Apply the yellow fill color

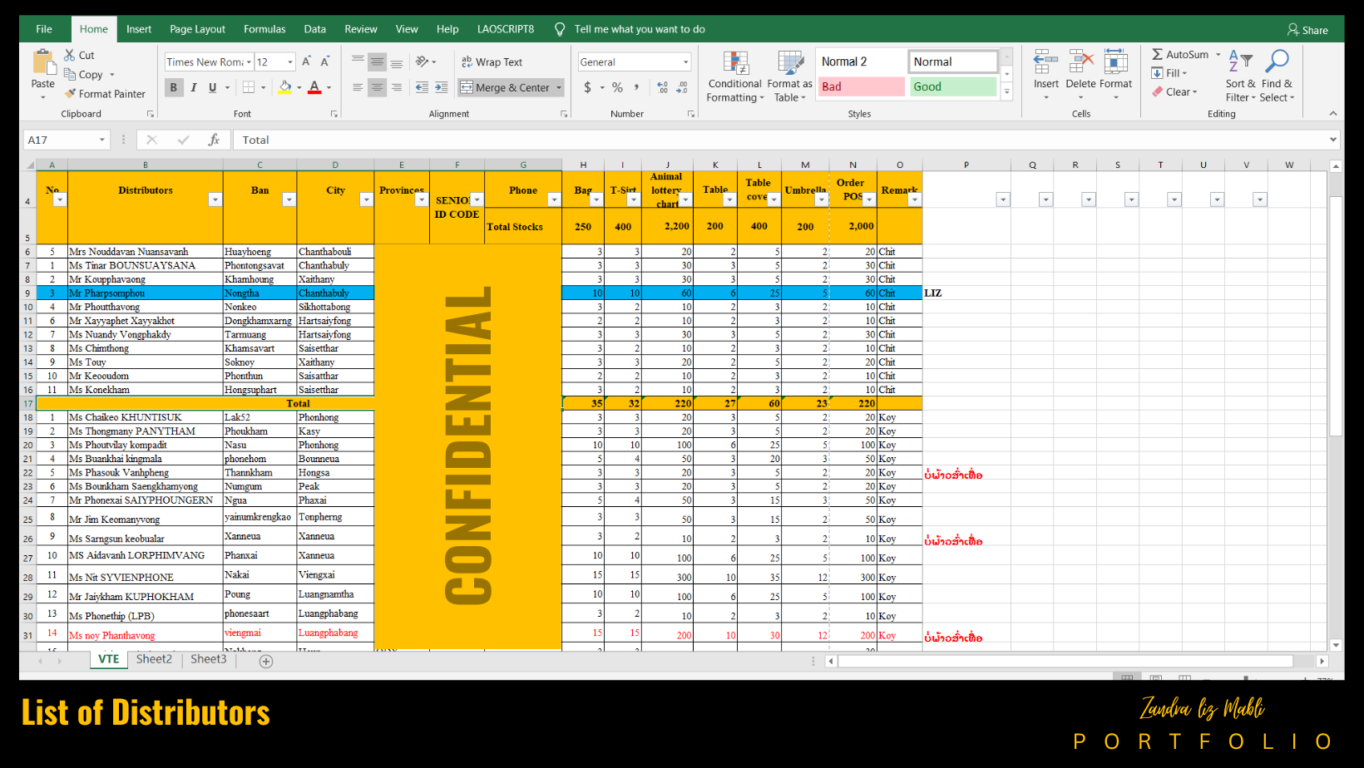point(285,87)
